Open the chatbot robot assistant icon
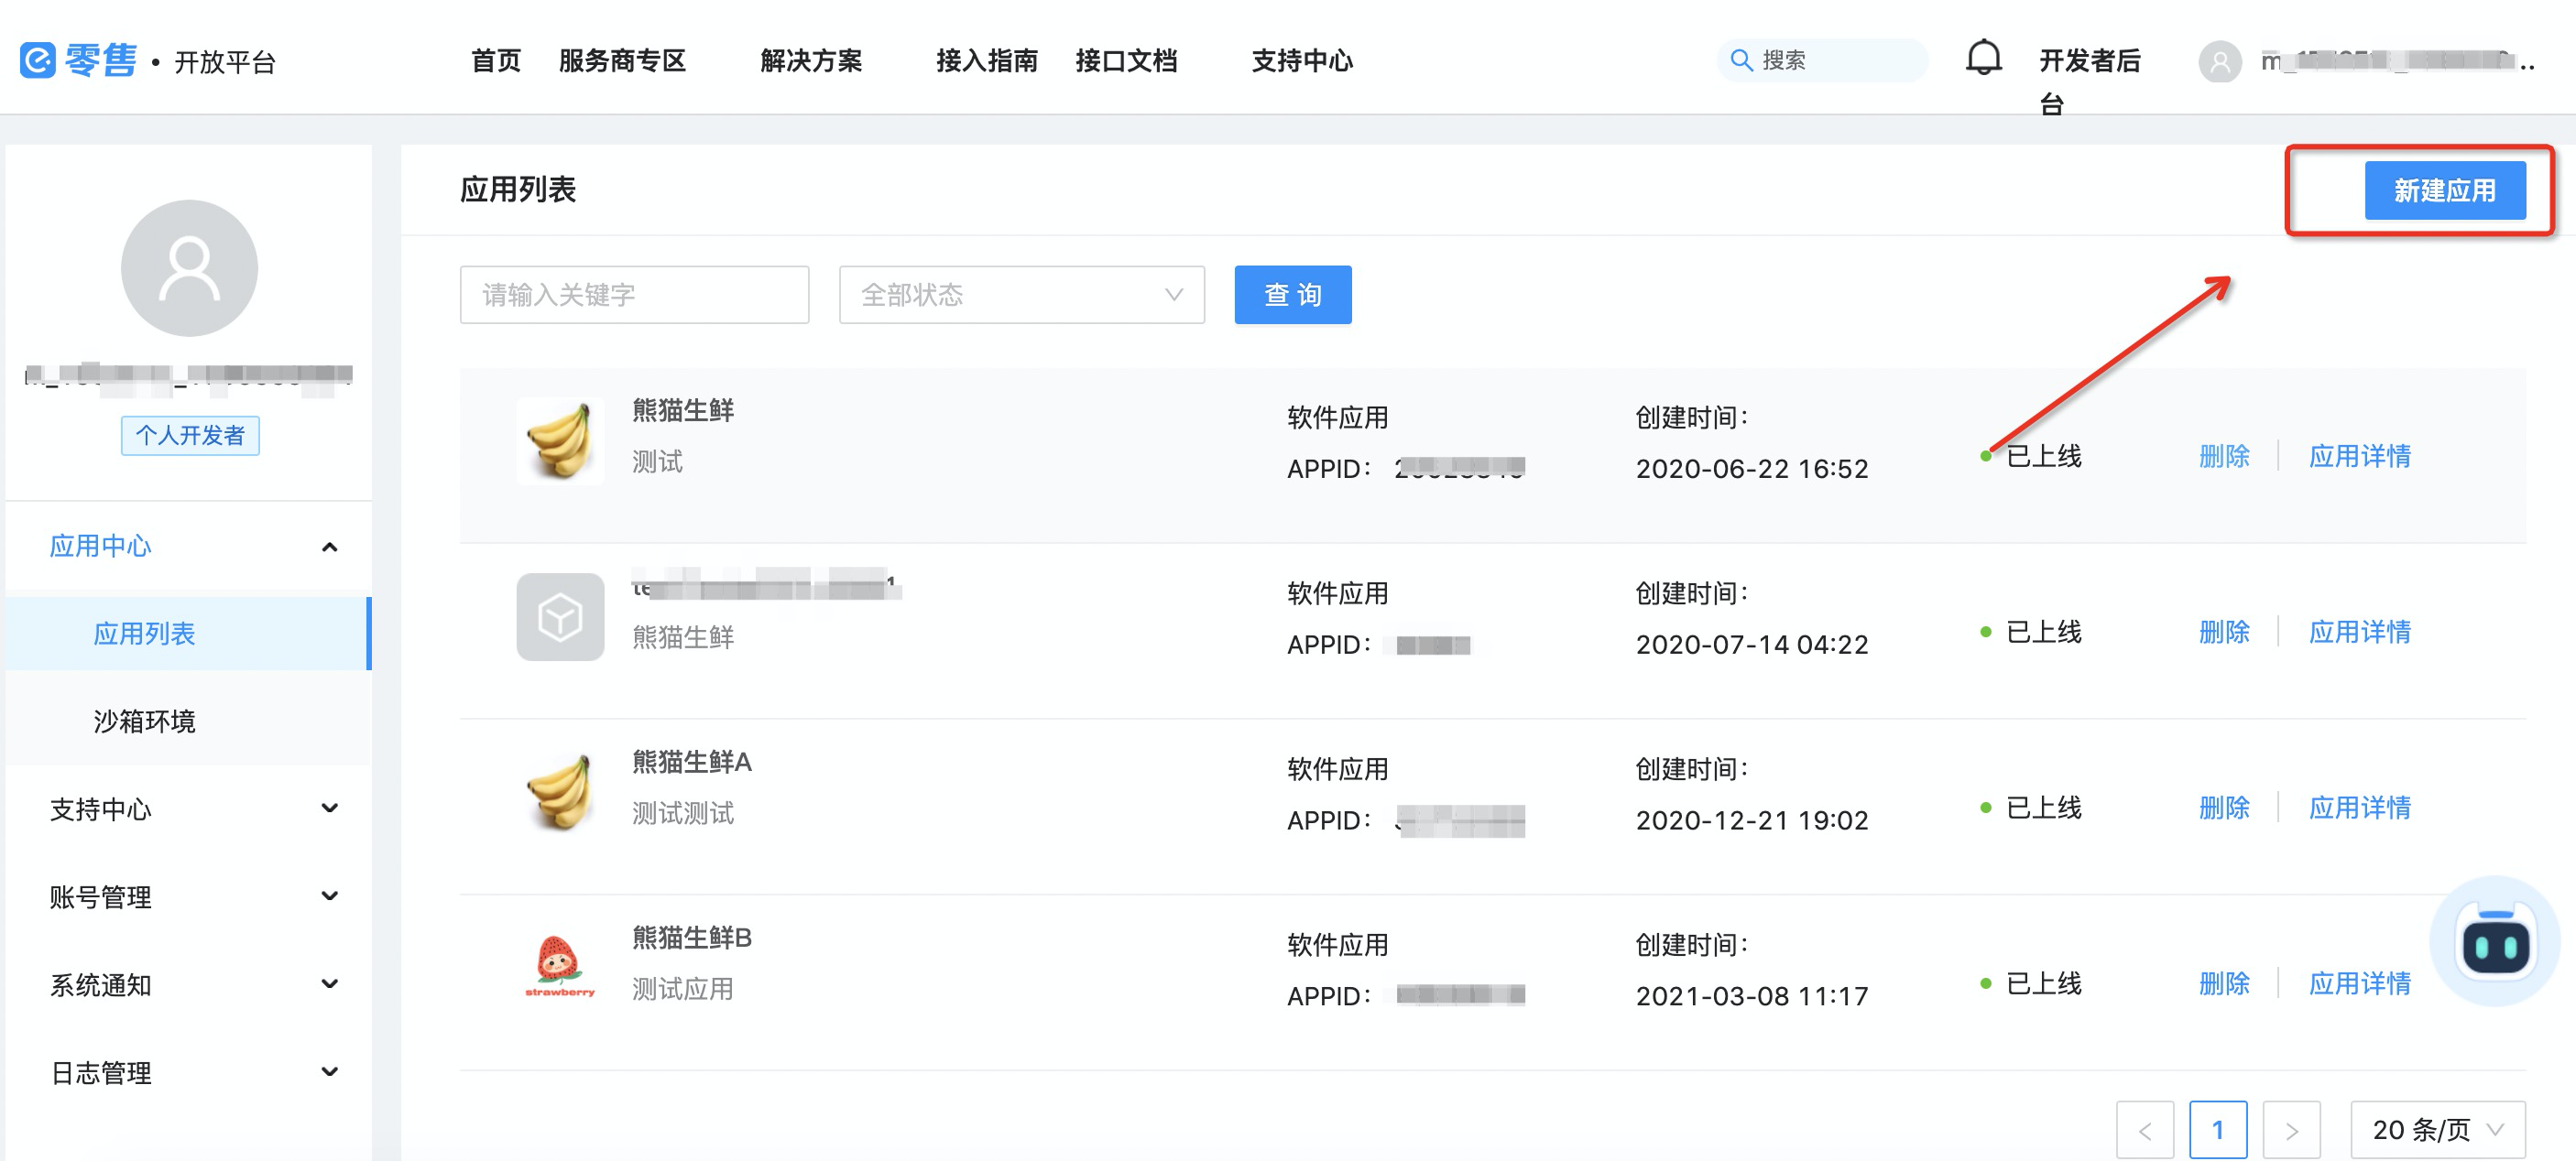 pos(2495,943)
